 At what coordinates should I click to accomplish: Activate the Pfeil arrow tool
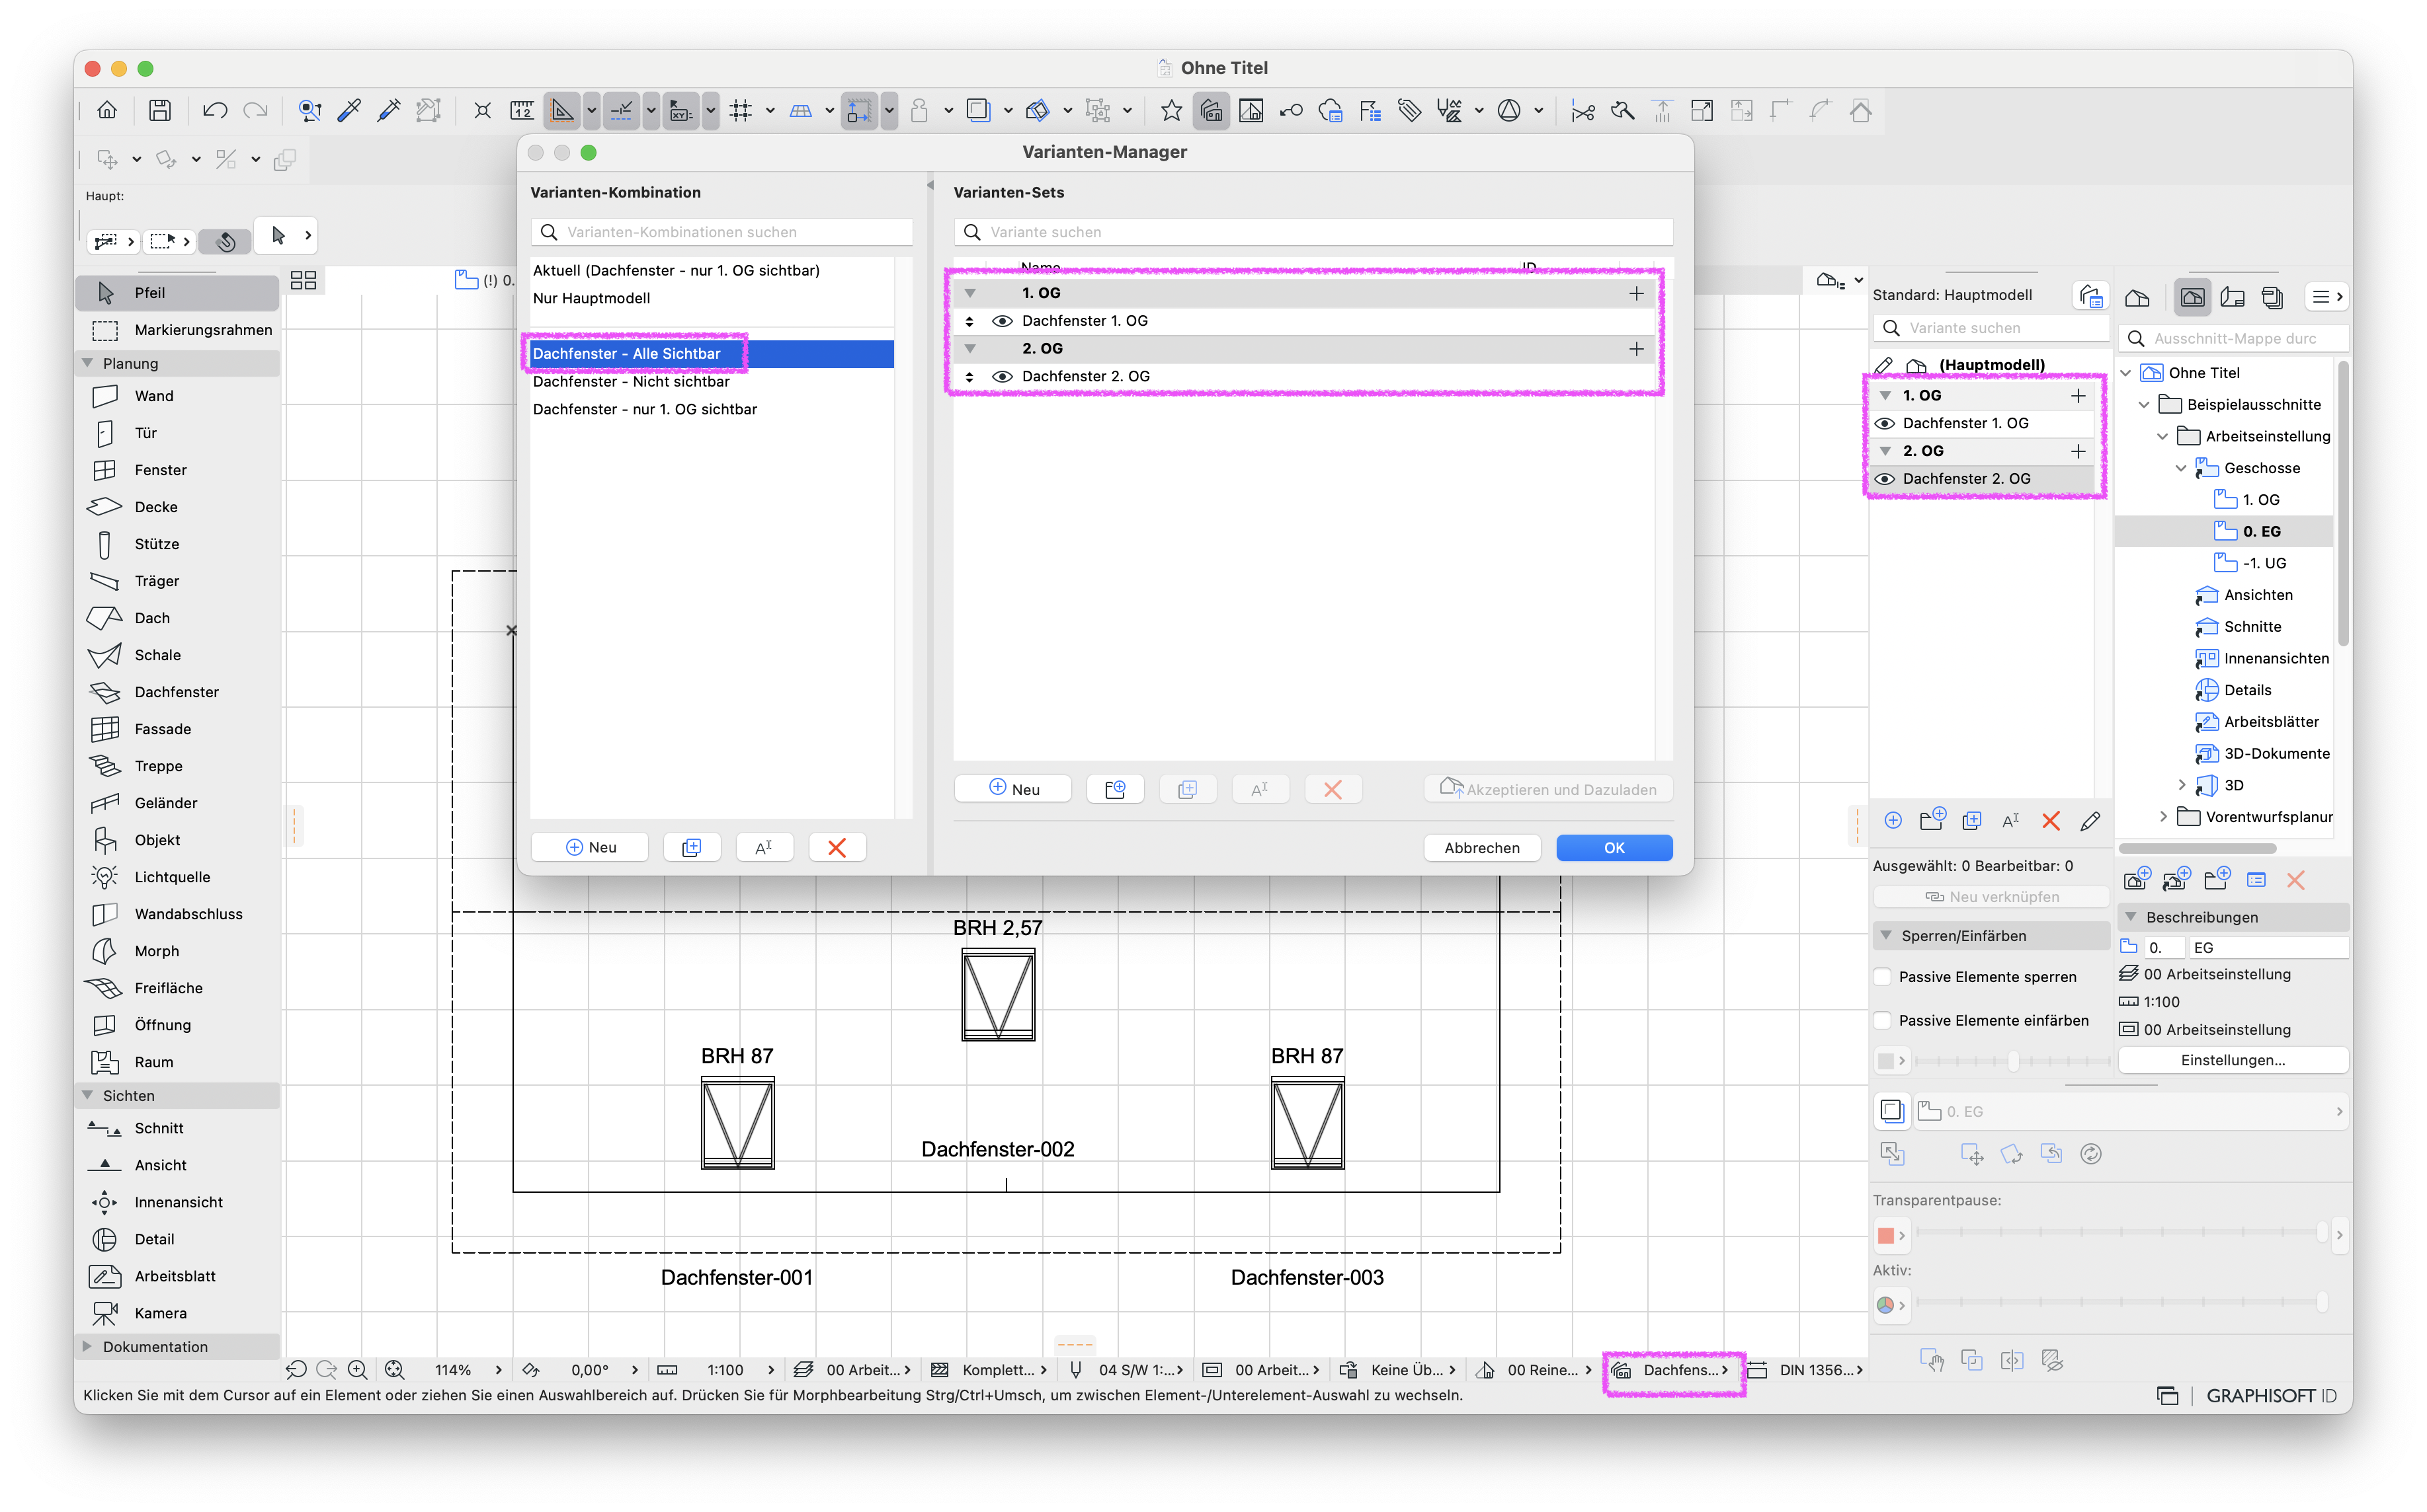tap(176, 293)
